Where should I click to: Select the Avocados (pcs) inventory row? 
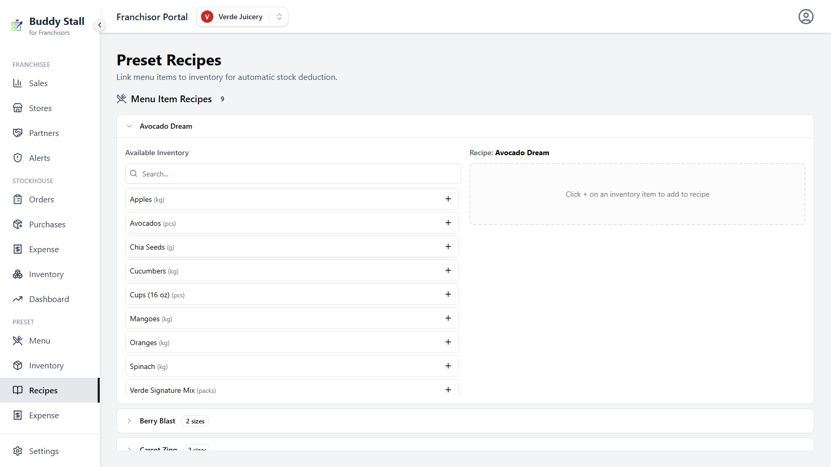pos(292,223)
